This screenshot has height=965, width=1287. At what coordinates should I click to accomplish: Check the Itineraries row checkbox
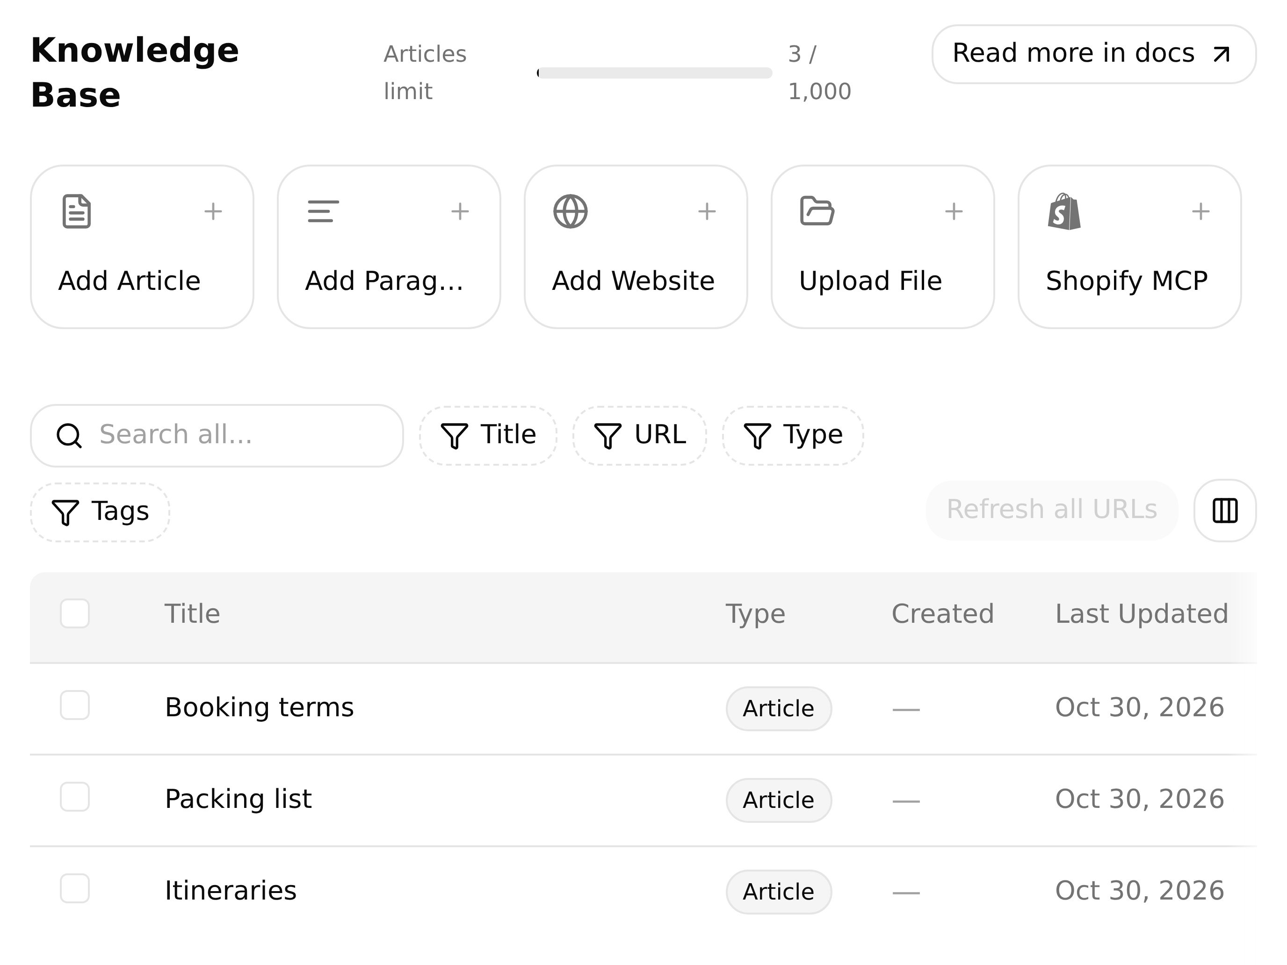(74, 888)
